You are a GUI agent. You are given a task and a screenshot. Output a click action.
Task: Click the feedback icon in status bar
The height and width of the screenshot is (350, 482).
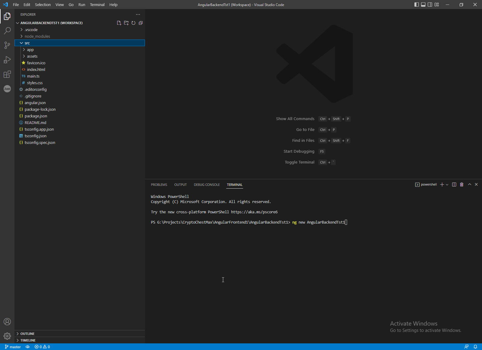click(466, 347)
